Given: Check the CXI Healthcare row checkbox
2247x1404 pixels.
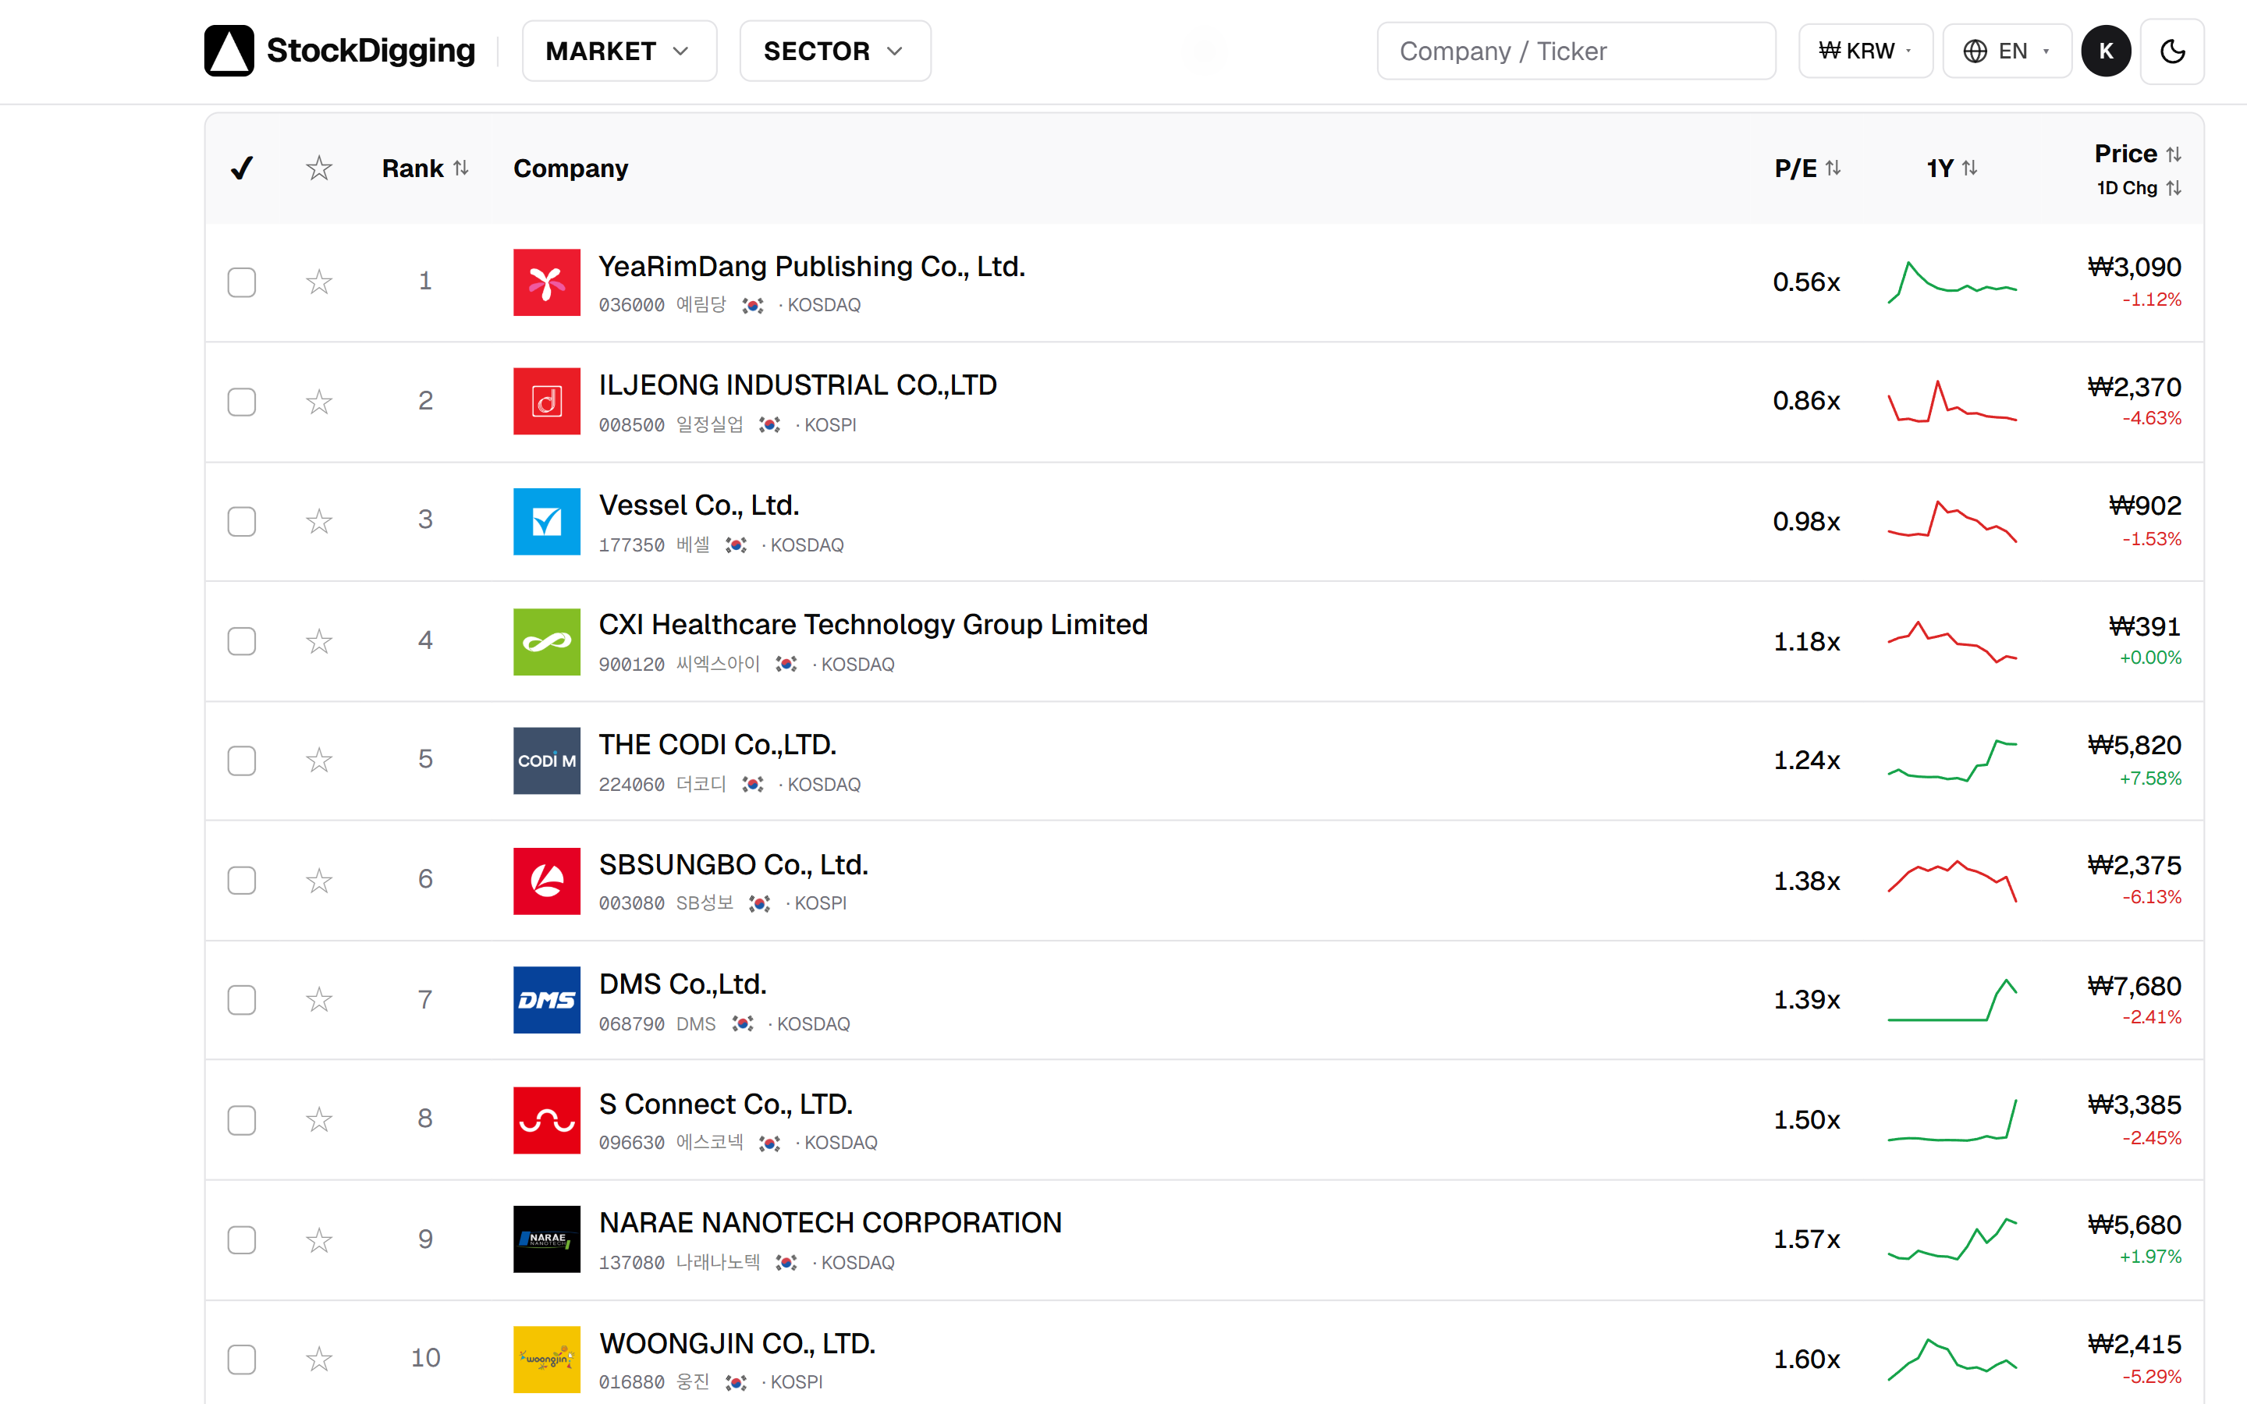Looking at the screenshot, I should (x=241, y=640).
